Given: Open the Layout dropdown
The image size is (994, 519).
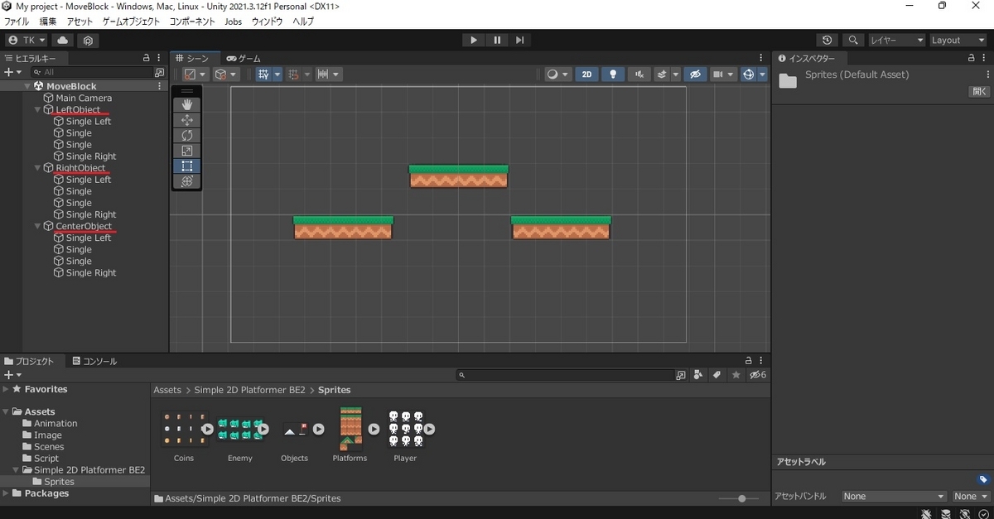Looking at the screenshot, I should click(x=958, y=40).
